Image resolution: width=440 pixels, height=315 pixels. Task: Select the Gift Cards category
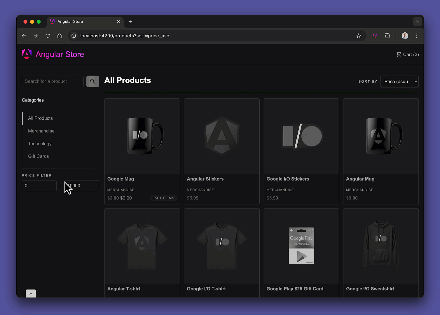pos(39,156)
